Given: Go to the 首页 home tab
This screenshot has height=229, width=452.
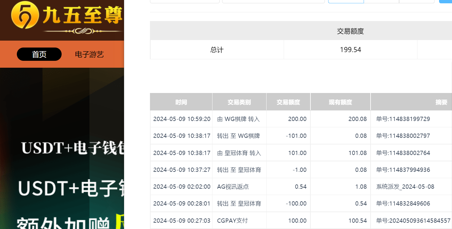Looking at the screenshot, I should coord(39,54).
